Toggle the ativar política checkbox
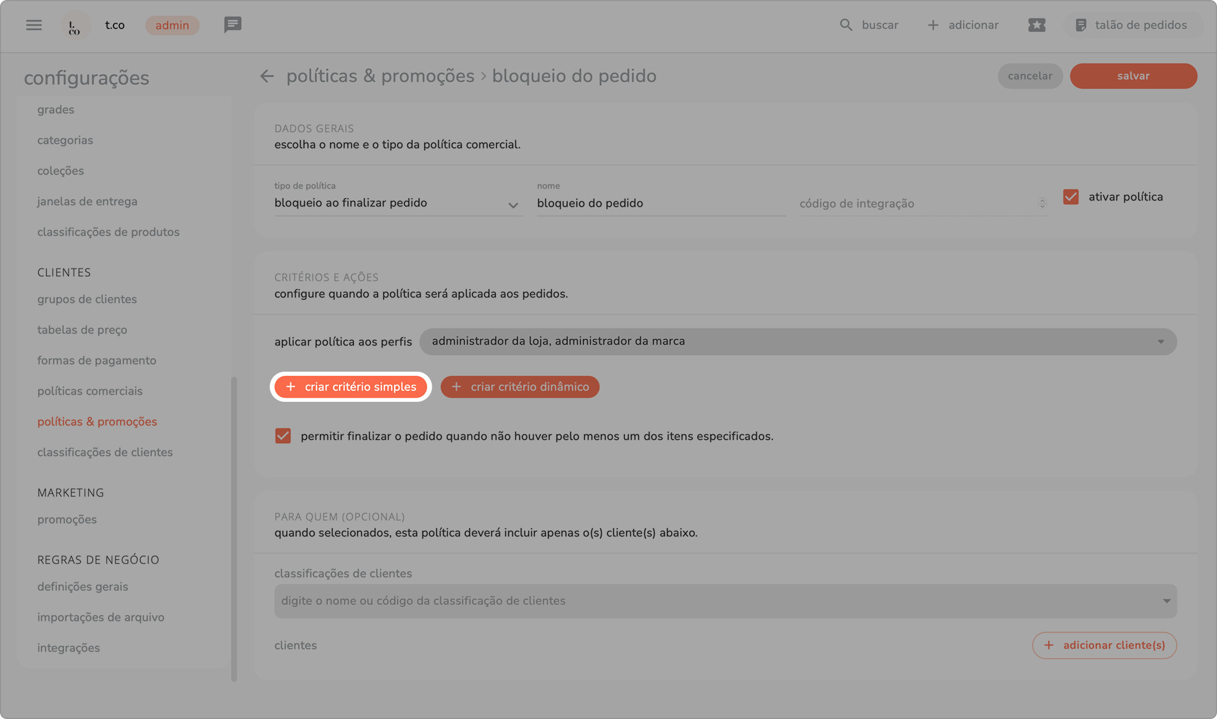This screenshot has height=719, width=1217. tap(1070, 197)
